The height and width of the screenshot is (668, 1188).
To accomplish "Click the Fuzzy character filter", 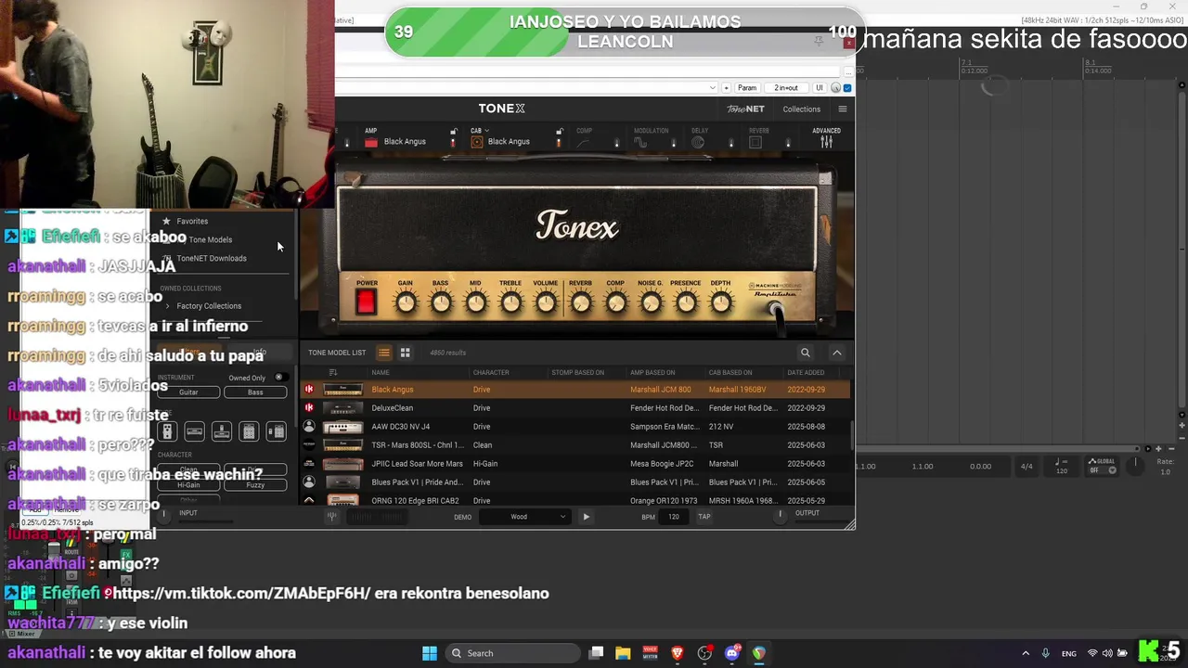I will click(x=255, y=484).
